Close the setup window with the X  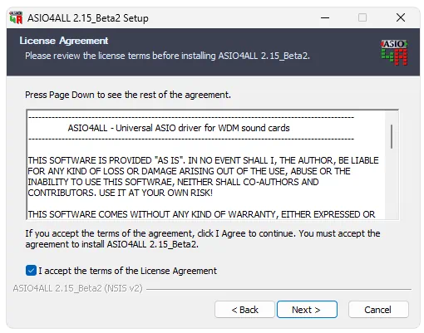pyautogui.click(x=401, y=17)
